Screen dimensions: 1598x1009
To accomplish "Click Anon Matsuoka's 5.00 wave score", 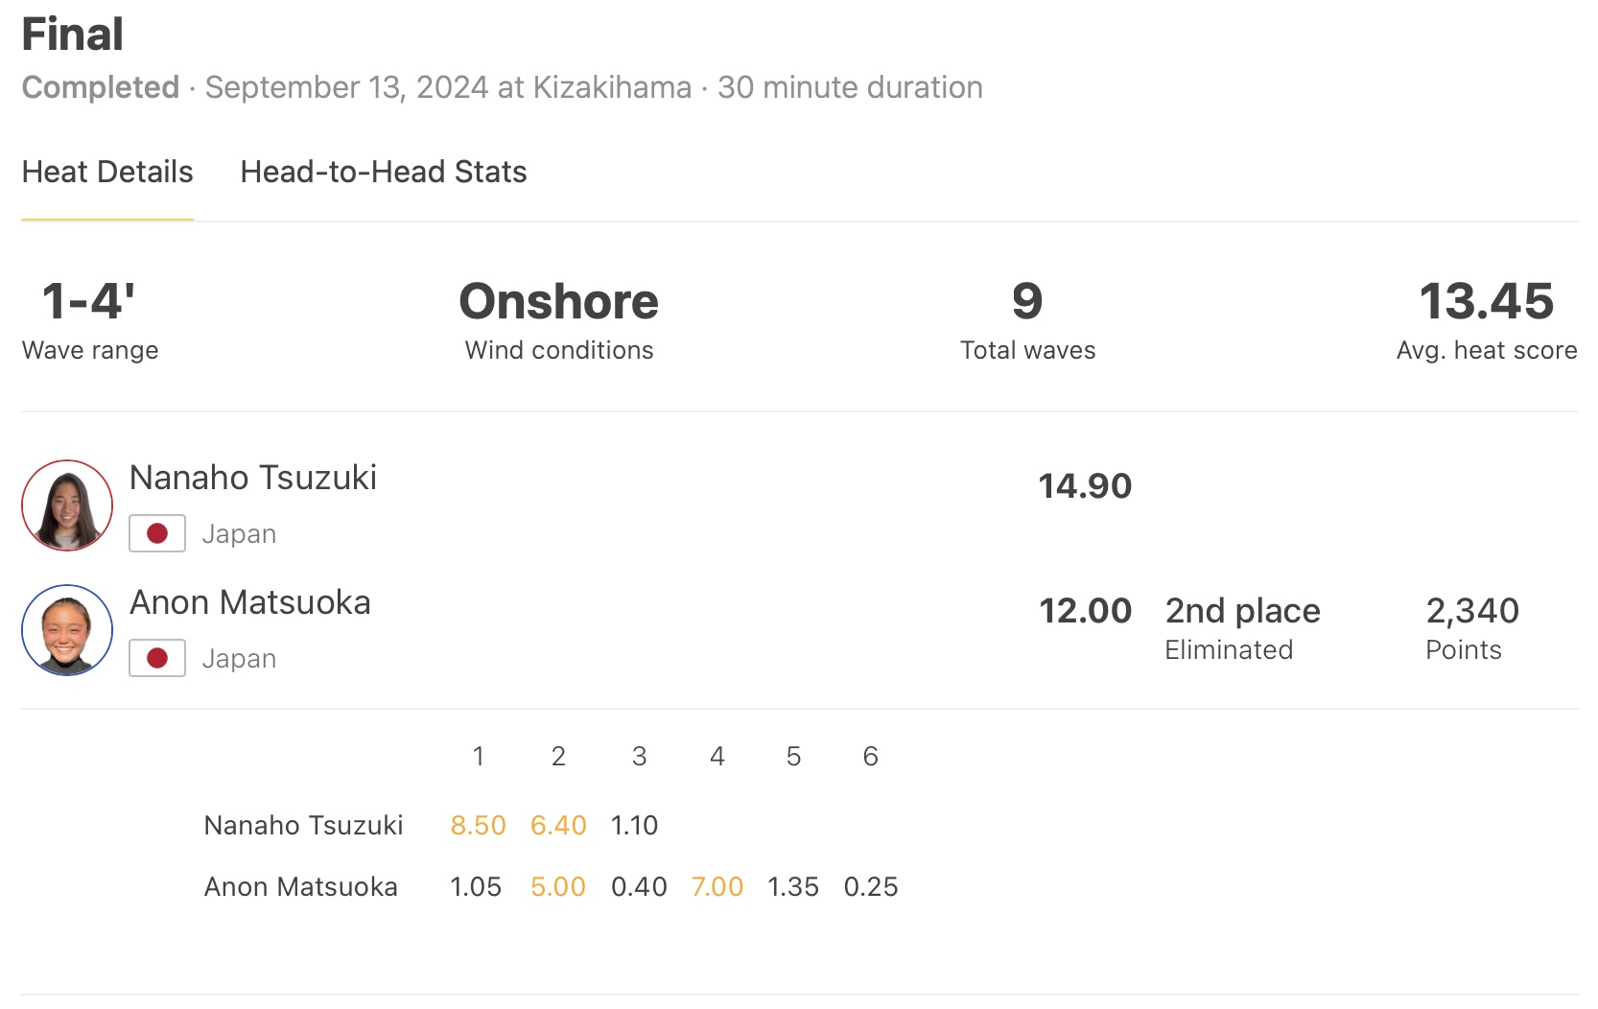I will point(558,887).
